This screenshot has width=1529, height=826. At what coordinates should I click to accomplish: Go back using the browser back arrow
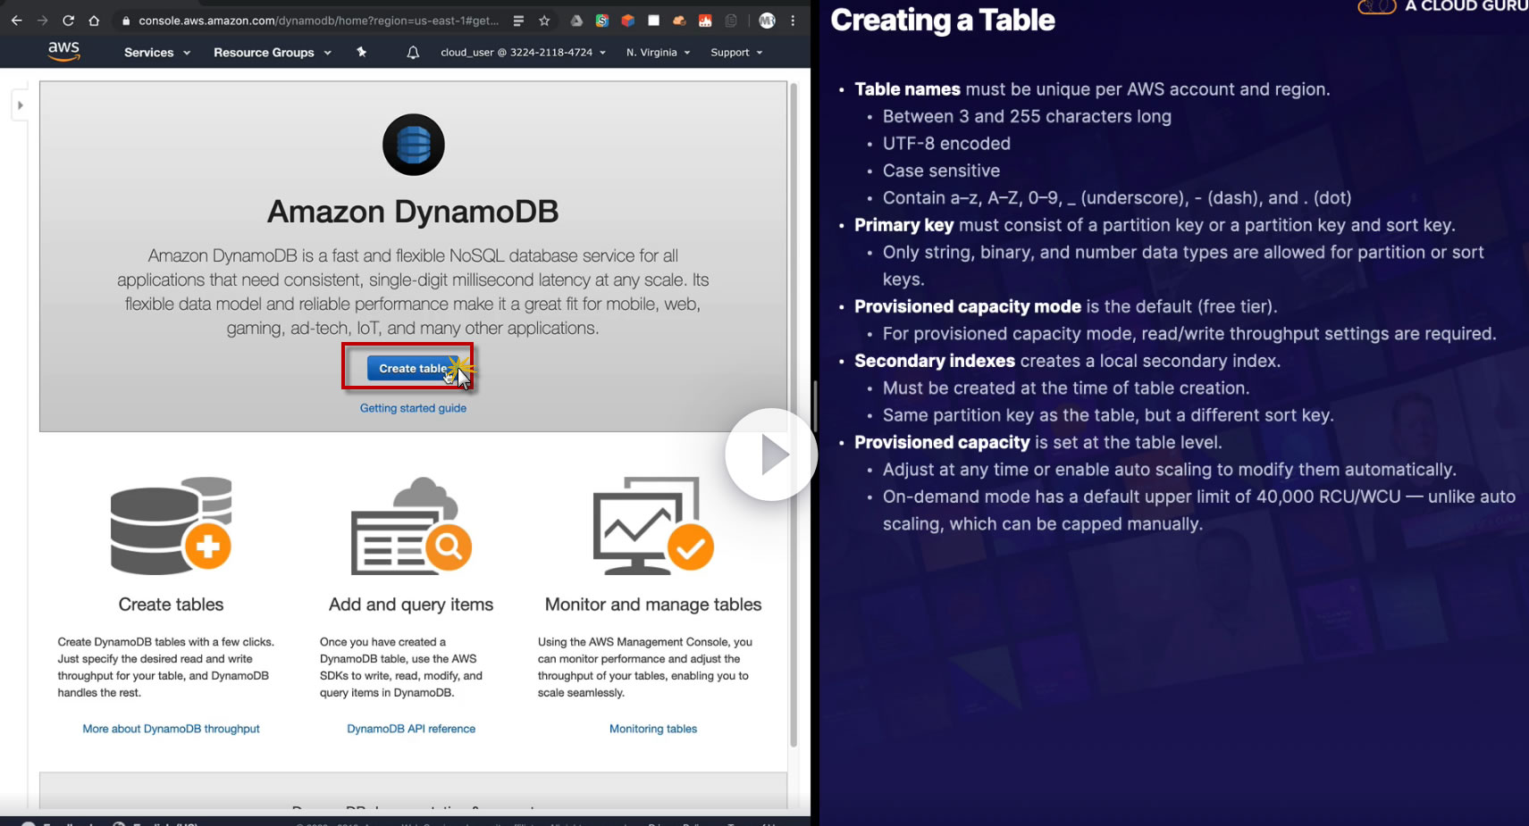point(16,21)
